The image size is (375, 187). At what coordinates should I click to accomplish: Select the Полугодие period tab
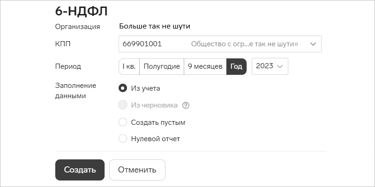pyautogui.click(x=162, y=66)
